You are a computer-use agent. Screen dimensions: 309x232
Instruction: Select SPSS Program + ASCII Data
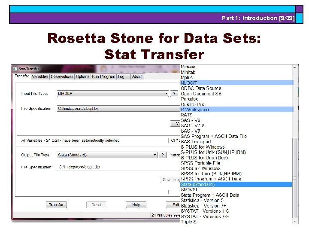[236, 179]
